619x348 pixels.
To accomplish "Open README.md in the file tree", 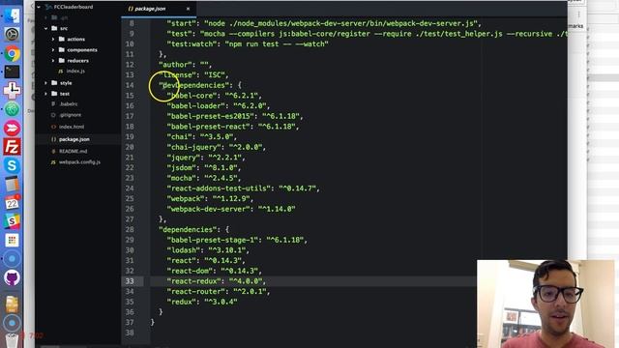I will click(74, 151).
